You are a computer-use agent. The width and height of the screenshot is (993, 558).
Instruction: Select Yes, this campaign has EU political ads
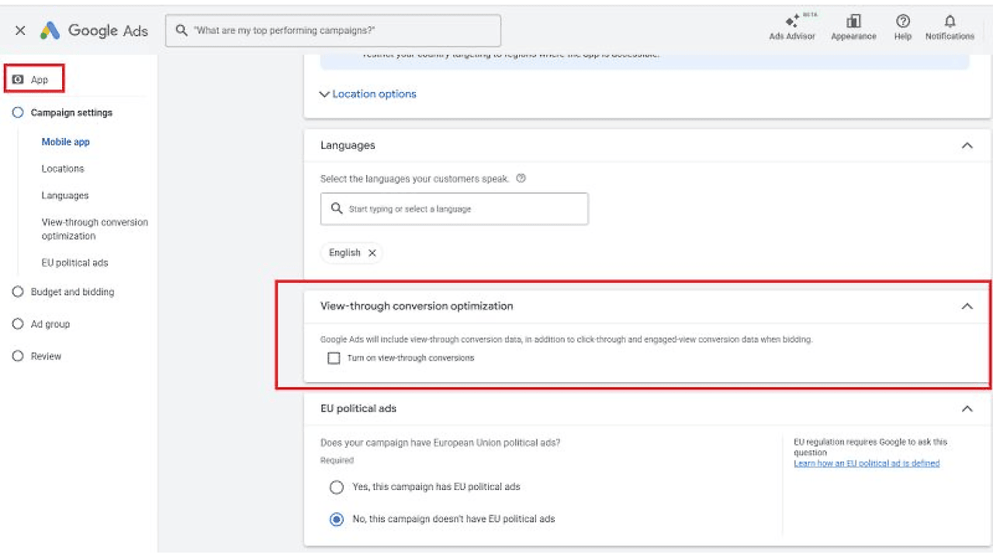(x=337, y=487)
